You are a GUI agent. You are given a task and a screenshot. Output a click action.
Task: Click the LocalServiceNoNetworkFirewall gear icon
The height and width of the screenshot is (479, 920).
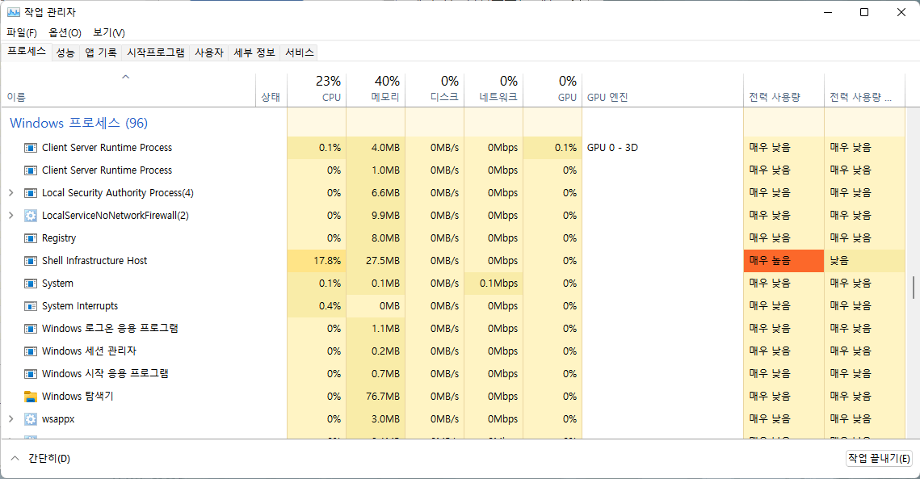30,215
